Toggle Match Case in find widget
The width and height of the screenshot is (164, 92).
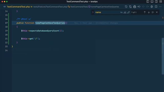point(121,12)
